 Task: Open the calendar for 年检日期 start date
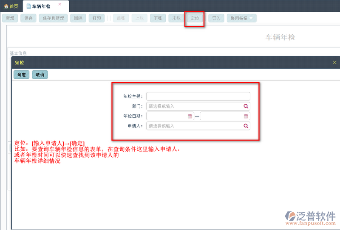[190, 116]
